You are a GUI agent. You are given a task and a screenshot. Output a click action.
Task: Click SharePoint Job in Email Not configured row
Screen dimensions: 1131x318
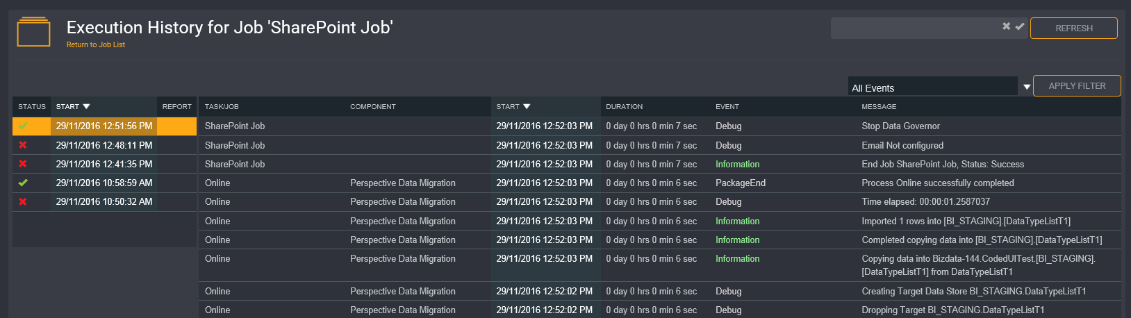point(235,145)
